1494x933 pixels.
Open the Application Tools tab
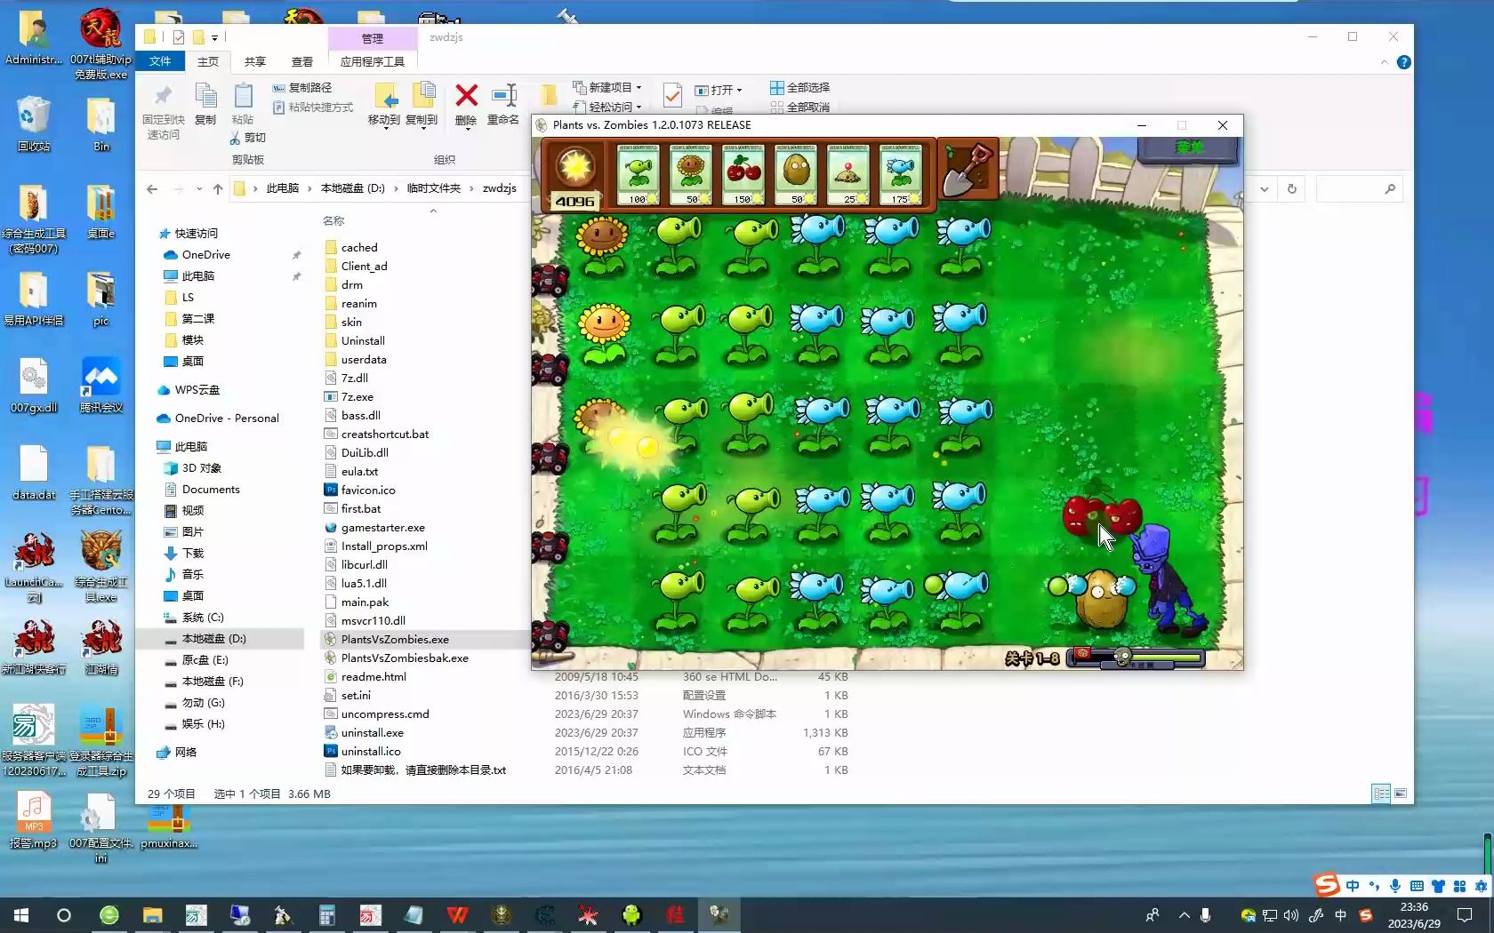372,61
